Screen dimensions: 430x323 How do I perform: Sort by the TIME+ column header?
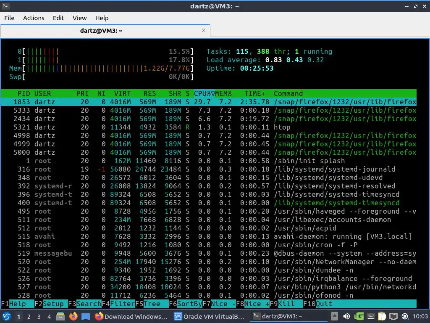click(255, 93)
